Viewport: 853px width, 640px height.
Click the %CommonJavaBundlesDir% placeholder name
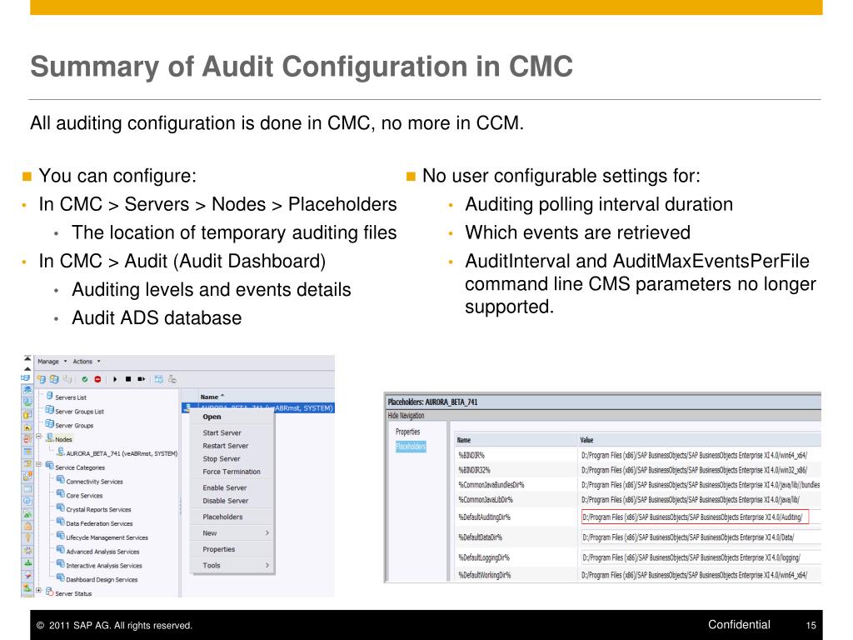tap(491, 485)
